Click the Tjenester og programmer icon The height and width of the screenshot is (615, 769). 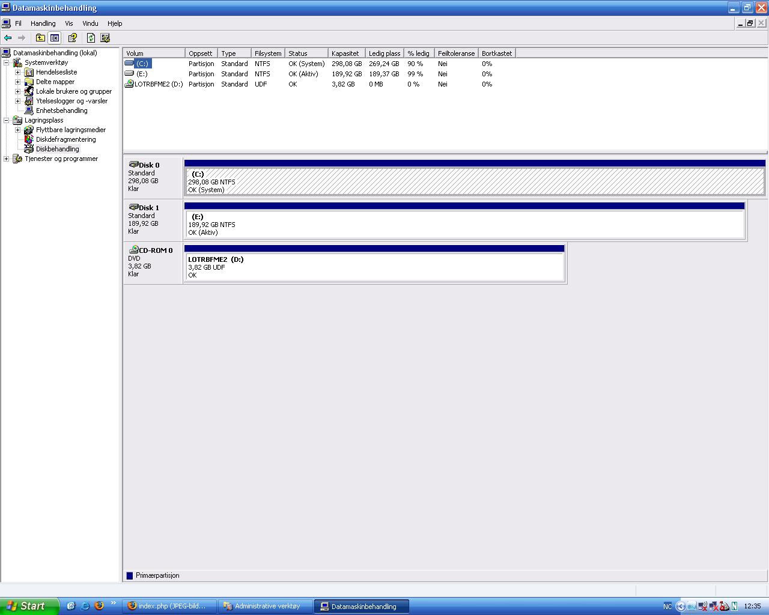[17, 159]
